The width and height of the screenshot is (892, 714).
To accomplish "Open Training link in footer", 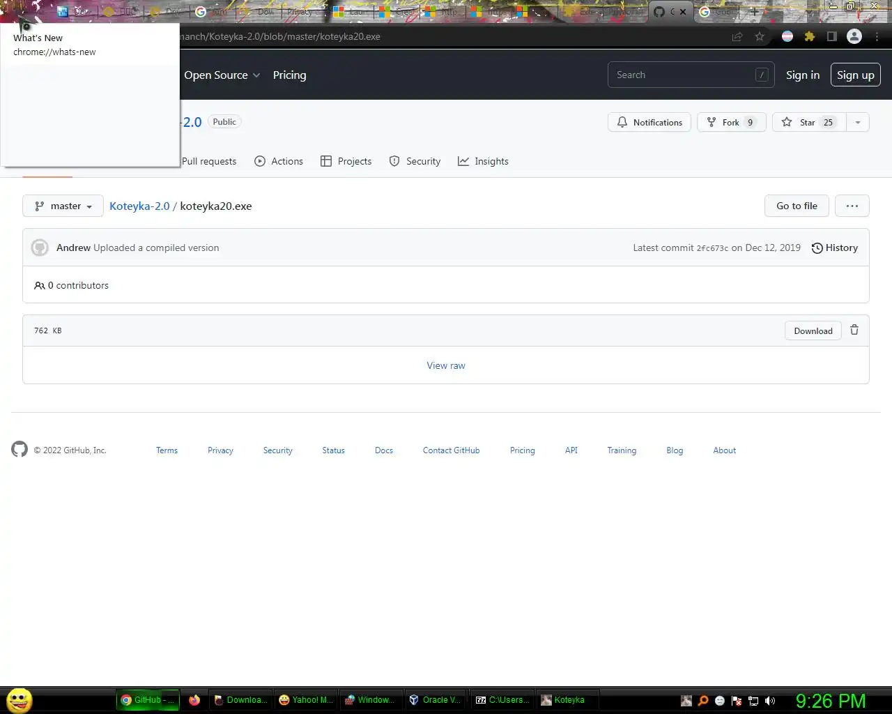I will pyautogui.click(x=622, y=450).
